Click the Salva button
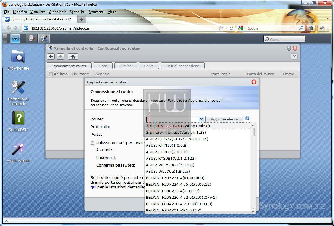Viewport: 334px width, 226px height. click(149, 66)
